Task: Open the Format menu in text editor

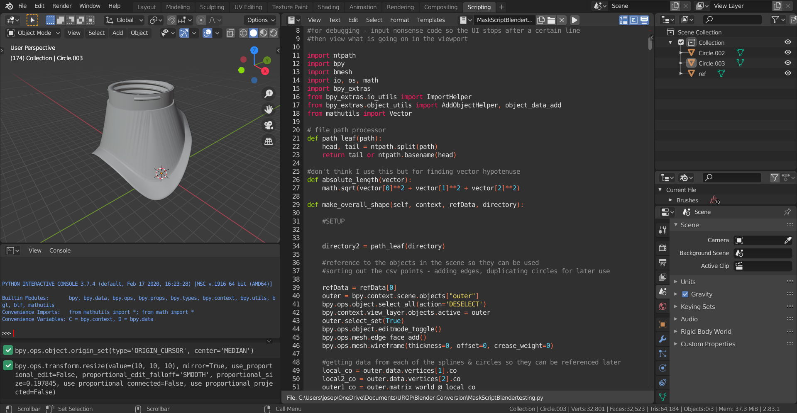Action: (x=399, y=20)
